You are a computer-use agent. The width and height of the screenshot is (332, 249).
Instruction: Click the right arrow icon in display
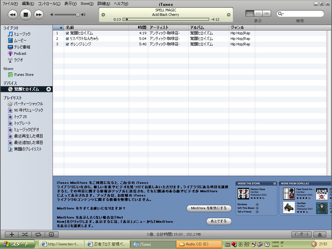229,15
